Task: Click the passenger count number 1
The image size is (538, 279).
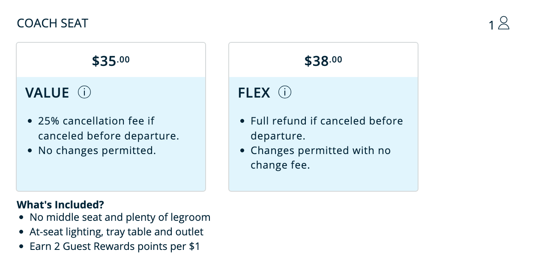Action: point(491,26)
